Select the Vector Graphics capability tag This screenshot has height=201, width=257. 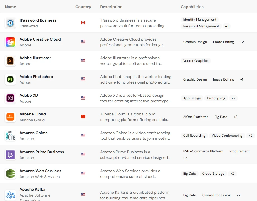tap(196, 61)
